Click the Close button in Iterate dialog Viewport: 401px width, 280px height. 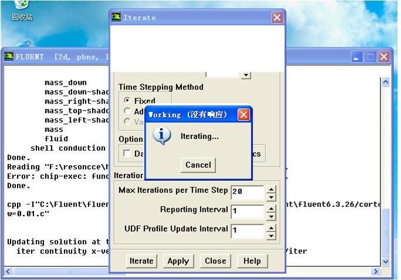point(215,261)
